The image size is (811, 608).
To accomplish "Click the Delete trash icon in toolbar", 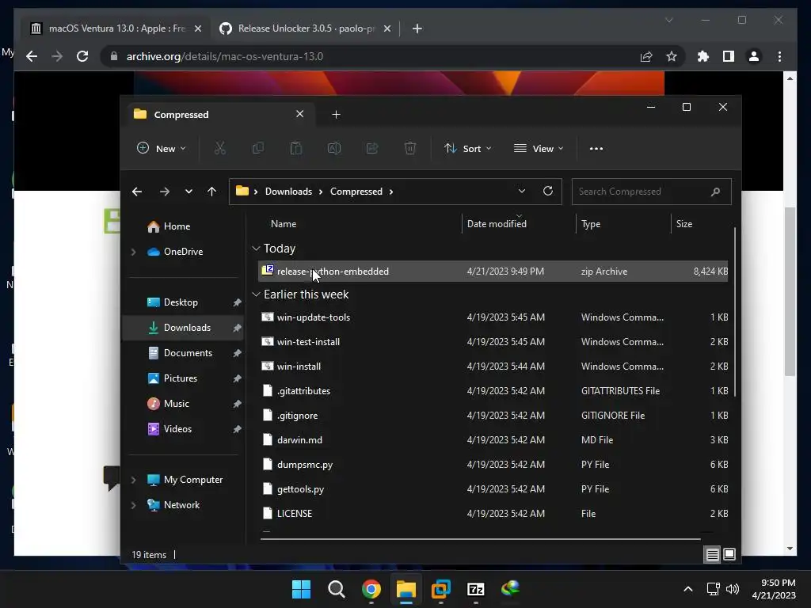I will pyautogui.click(x=410, y=148).
